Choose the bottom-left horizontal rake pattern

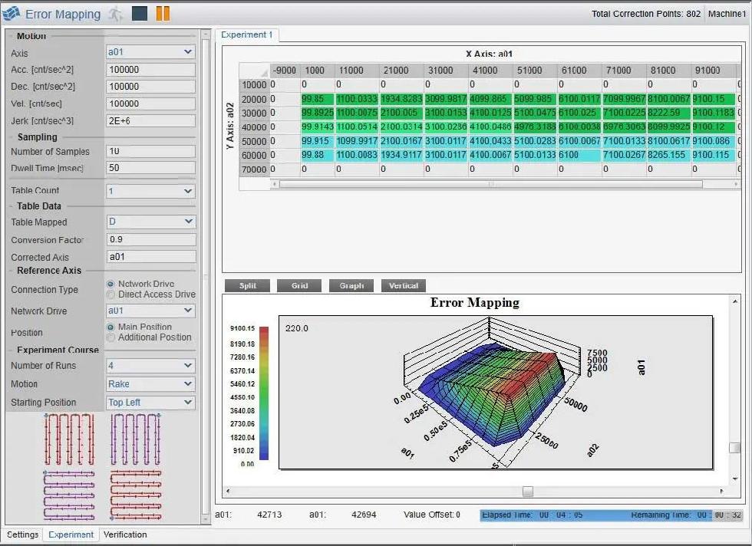pos(69,495)
